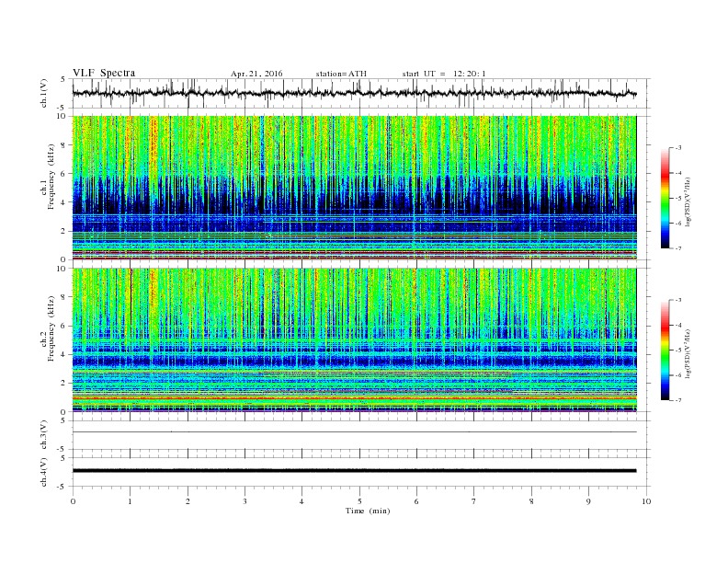The height and width of the screenshot is (563, 728).
Task: Click the '-3' value on the upper colorbar
Action: point(677,148)
